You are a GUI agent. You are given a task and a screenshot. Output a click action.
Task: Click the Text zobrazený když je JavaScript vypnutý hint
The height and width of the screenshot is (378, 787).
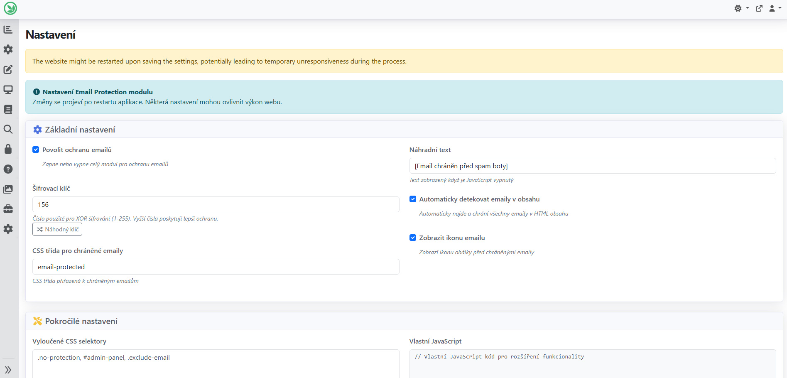pos(461,180)
